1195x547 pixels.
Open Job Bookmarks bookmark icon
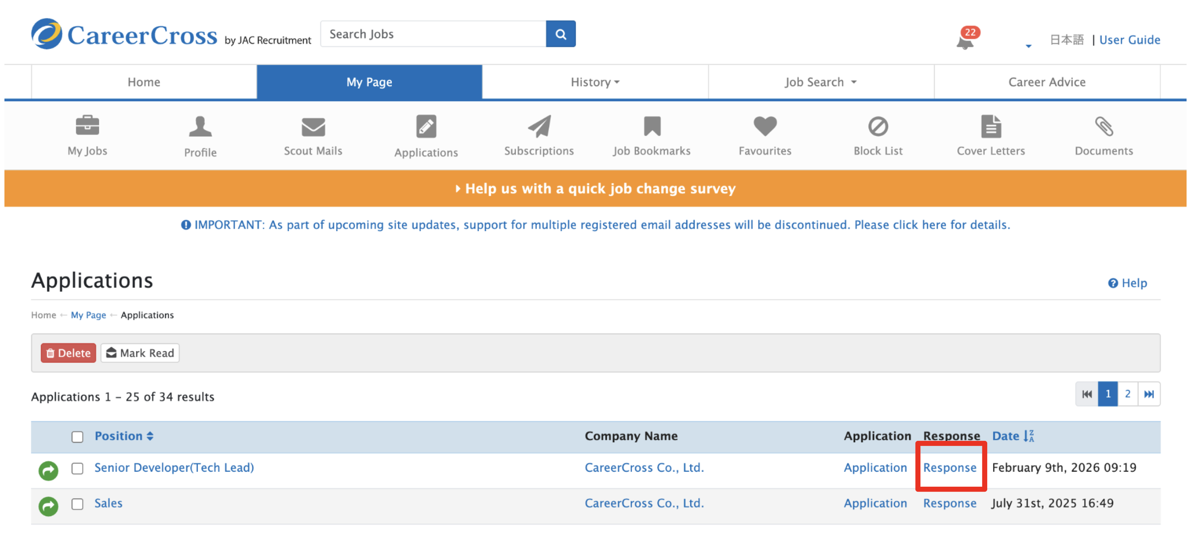(651, 127)
